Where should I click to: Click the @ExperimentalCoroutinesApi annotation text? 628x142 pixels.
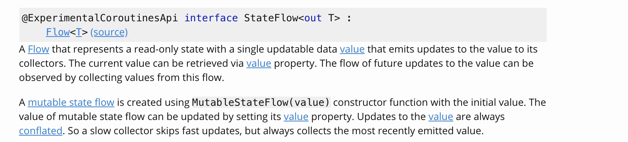100,18
